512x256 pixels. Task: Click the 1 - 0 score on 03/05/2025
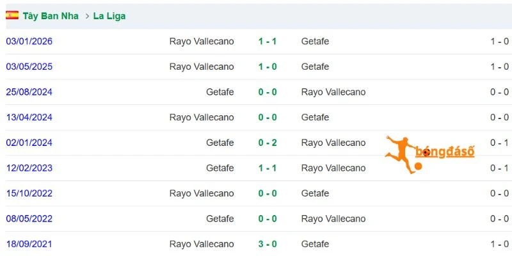point(268,67)
